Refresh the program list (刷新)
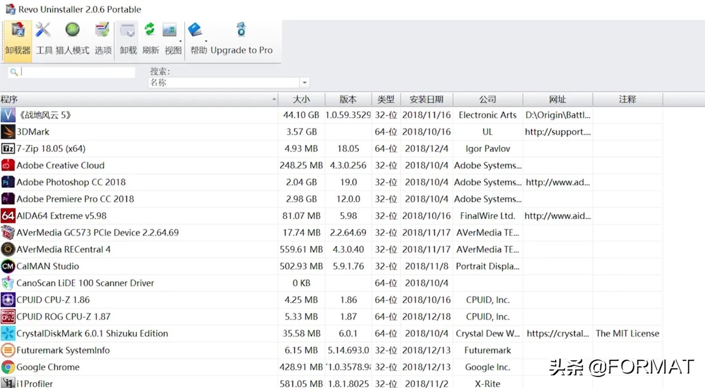 click(150, 39)
